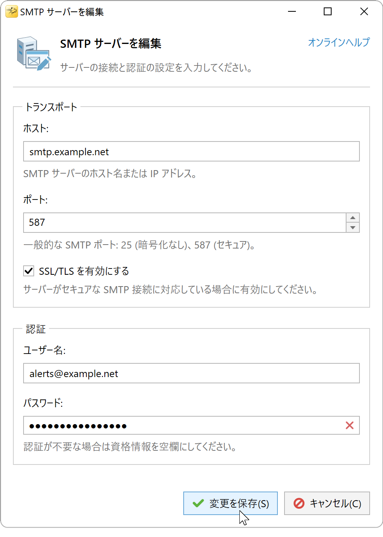Focus the ポート field showing 587
383x537 pixels.
185,223
